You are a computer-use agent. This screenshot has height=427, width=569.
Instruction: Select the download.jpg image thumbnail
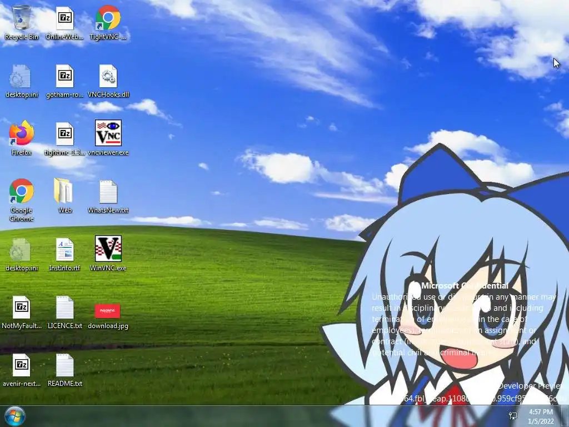pyautogui.click(x=107, y=311)
